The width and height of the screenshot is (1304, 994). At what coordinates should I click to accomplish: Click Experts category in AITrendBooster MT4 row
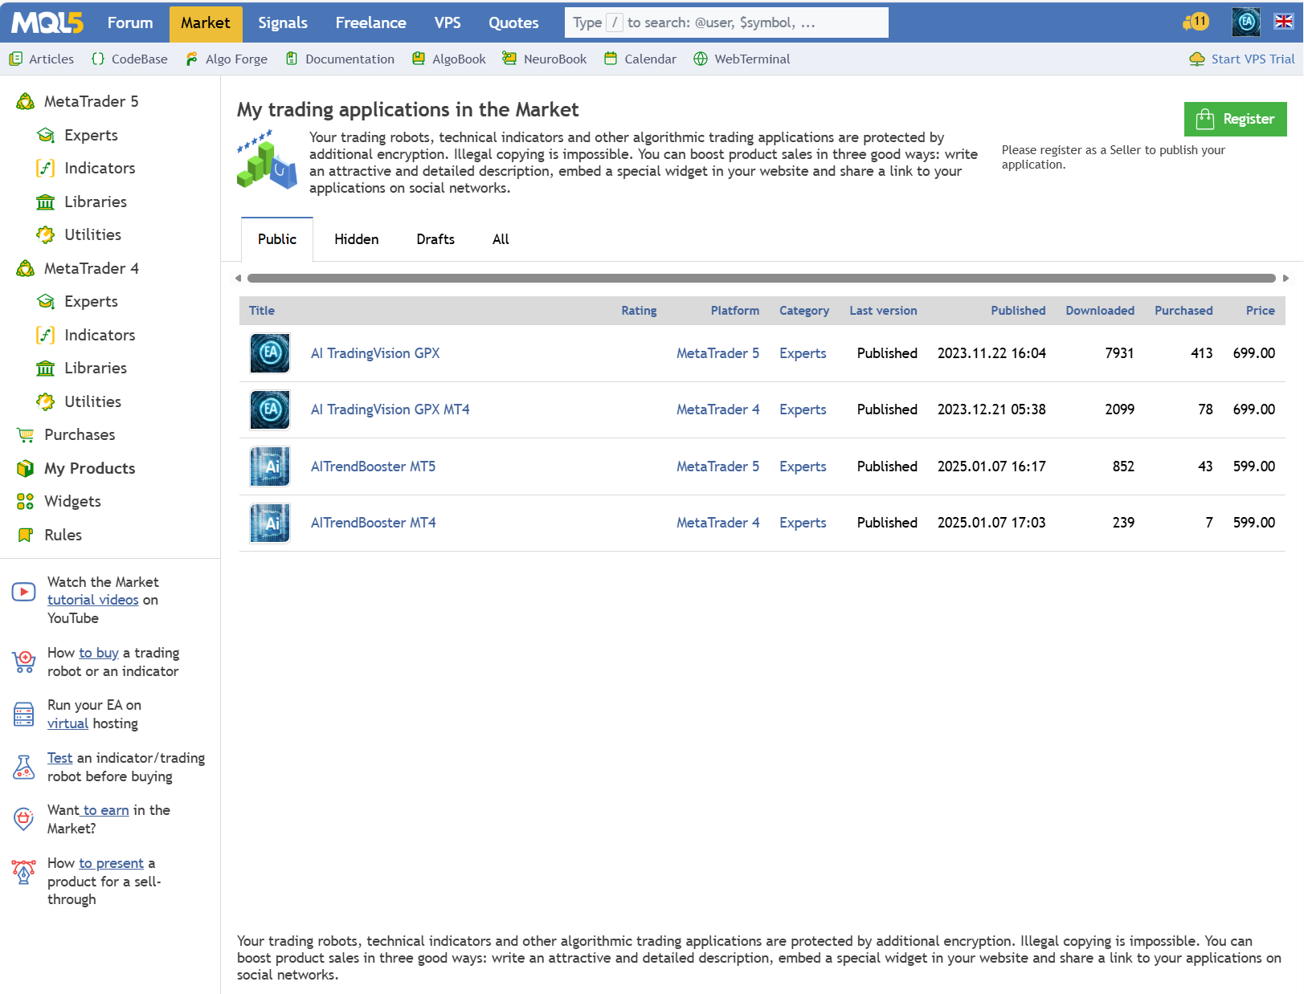(x=803, y=523)
